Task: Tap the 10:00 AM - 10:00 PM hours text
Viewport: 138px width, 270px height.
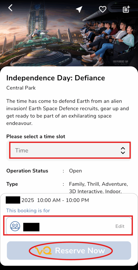Action: pyautogui.click(x=63, y=200)
